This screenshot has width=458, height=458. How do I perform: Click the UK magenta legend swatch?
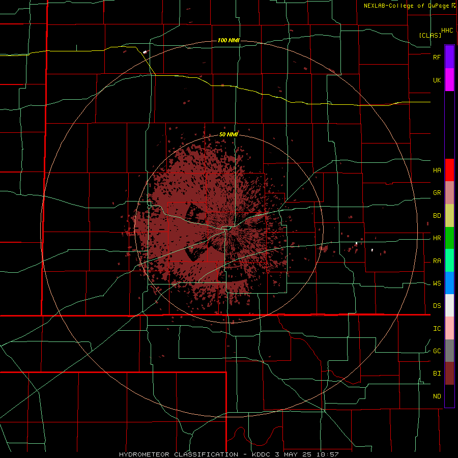click(449, 80)
